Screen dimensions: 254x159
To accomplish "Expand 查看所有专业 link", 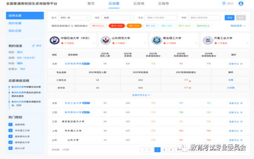I will [141, 95].
